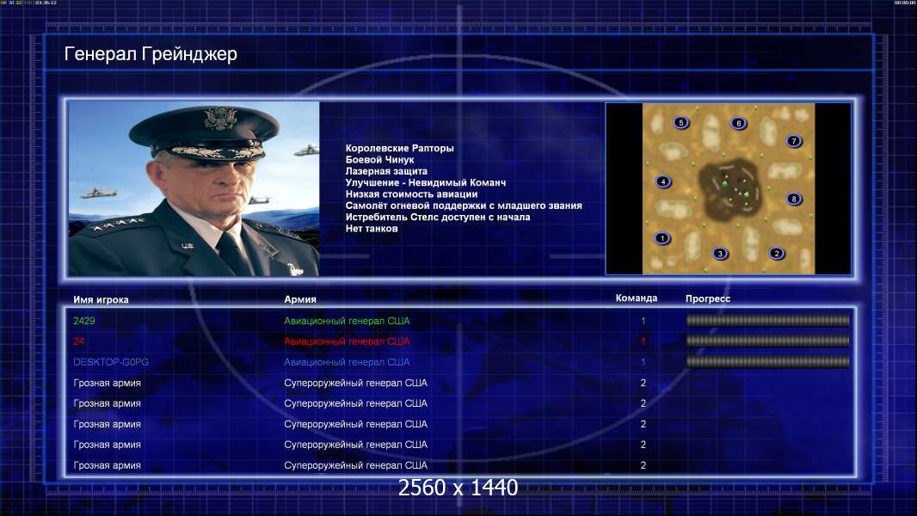The height and width of the screenshot is (516, 917).
Task: Select start position marker 3 on map
Action: (721, 254)
